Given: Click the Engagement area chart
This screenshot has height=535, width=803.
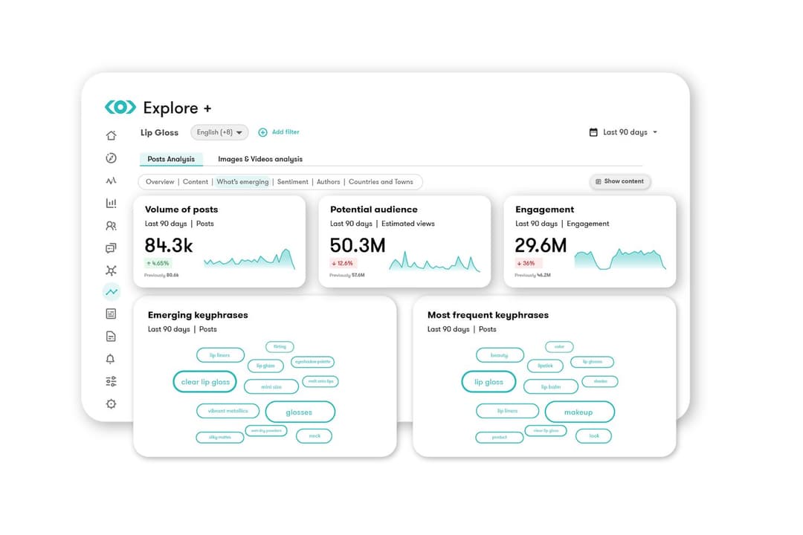Looking at the screenshot, I should coord(620,259).
